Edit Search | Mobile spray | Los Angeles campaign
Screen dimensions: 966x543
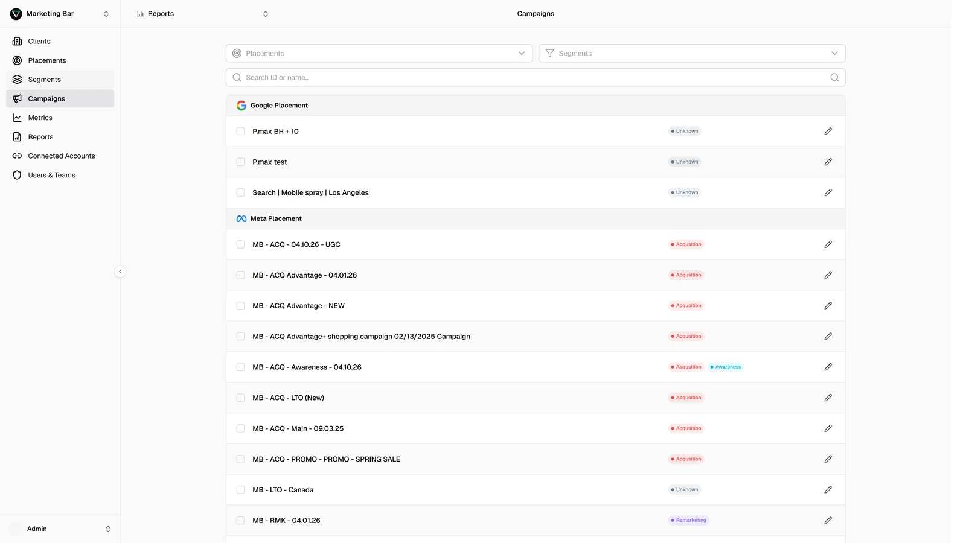point(828,192)
